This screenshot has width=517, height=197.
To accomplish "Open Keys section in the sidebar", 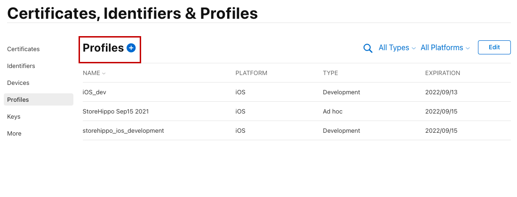I will click(14, 117).
